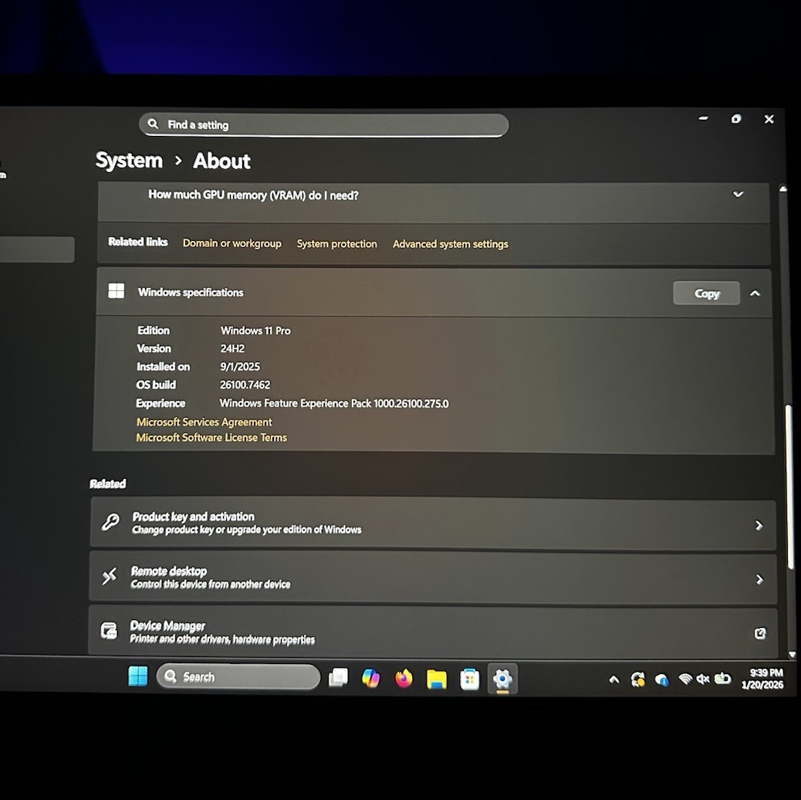The width and height of the screenshot is (801, 800).
Task: Restore down the Settings window
Action: pos(736,119)
